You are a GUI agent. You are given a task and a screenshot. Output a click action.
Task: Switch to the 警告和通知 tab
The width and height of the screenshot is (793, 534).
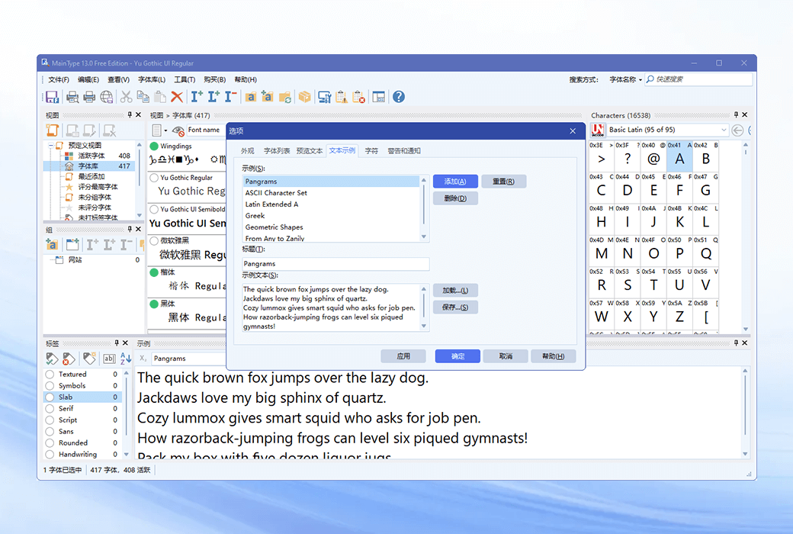point(404,151)
